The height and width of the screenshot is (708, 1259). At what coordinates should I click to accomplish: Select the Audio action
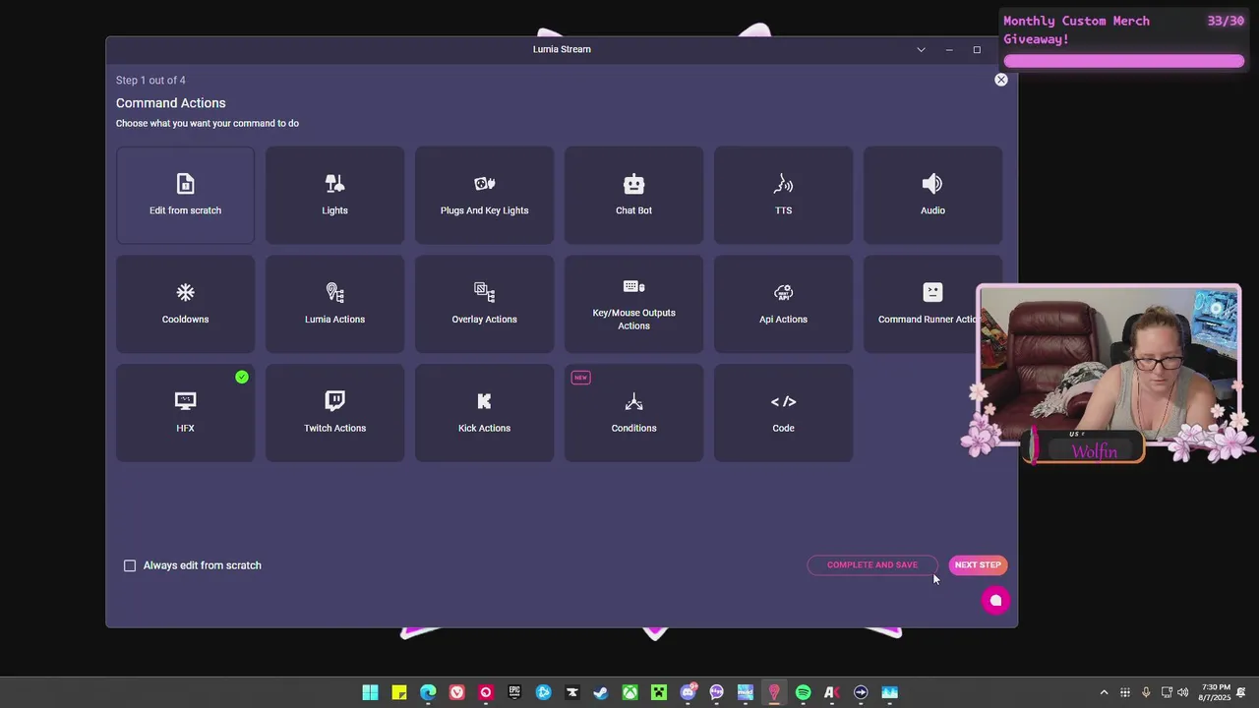pyautogui.click(x=932, y=195)
